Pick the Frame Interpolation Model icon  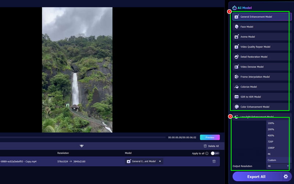click(x=237, y=77)
